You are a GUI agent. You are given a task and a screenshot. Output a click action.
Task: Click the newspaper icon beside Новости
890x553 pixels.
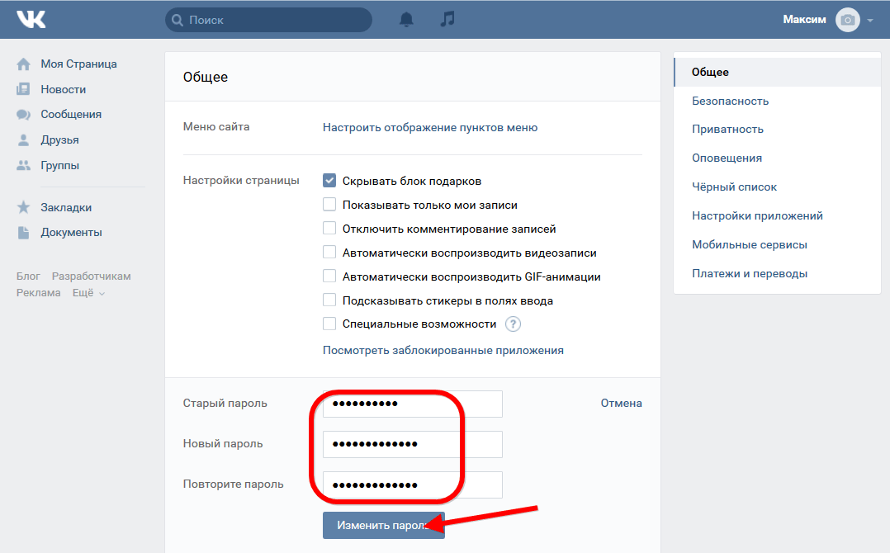coord(23,89)
